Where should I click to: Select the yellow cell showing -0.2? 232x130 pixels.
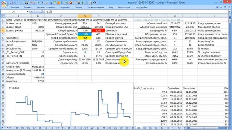(84, 38)
